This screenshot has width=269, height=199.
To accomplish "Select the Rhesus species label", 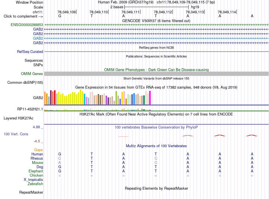I will click(x=37, y=158).
